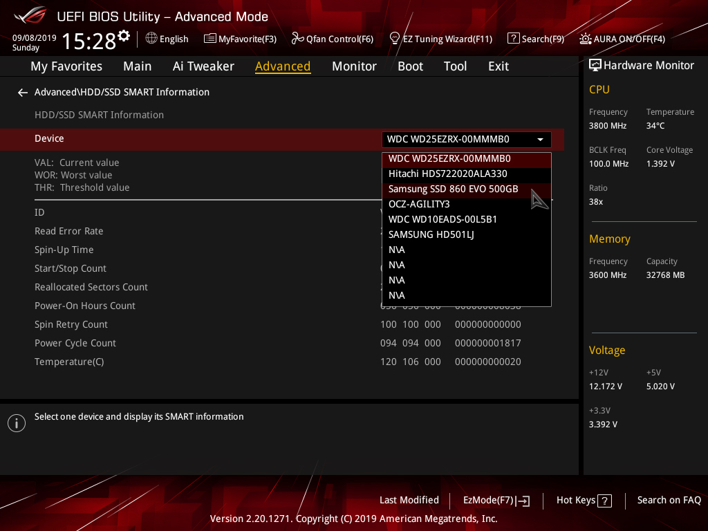Click the 09/08/2019 Sunday date
The height and width of the screenshot is (531, 708).
click(35, 43)
